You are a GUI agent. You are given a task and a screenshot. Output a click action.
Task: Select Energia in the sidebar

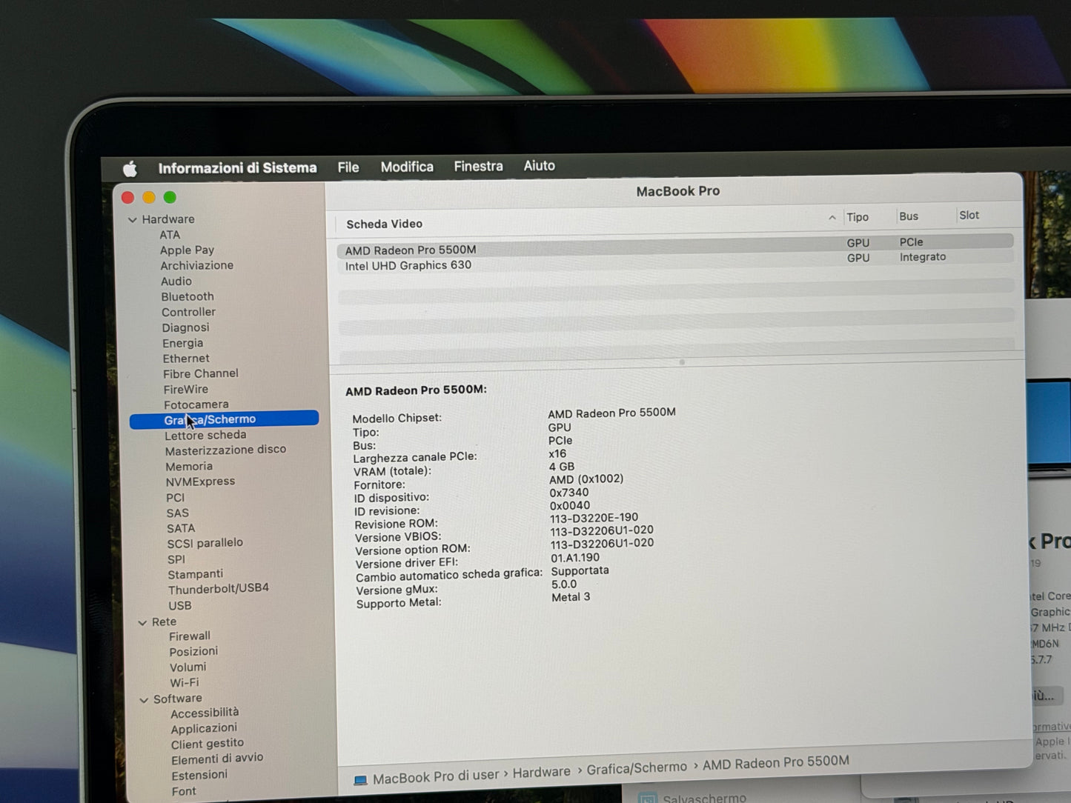pyautogui.click(x=182, y=343)
